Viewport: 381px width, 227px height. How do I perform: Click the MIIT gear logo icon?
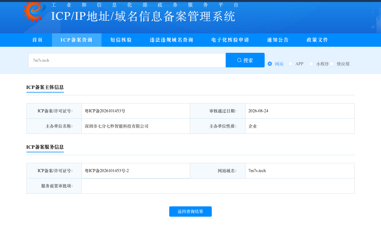pos(35,12)
